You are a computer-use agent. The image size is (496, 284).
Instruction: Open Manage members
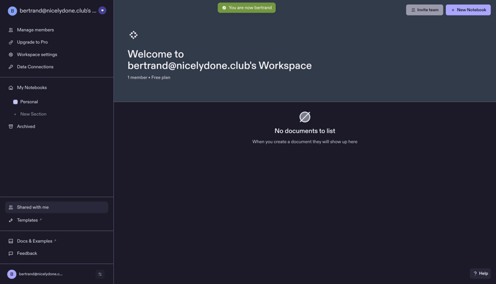tap(35, 30)
